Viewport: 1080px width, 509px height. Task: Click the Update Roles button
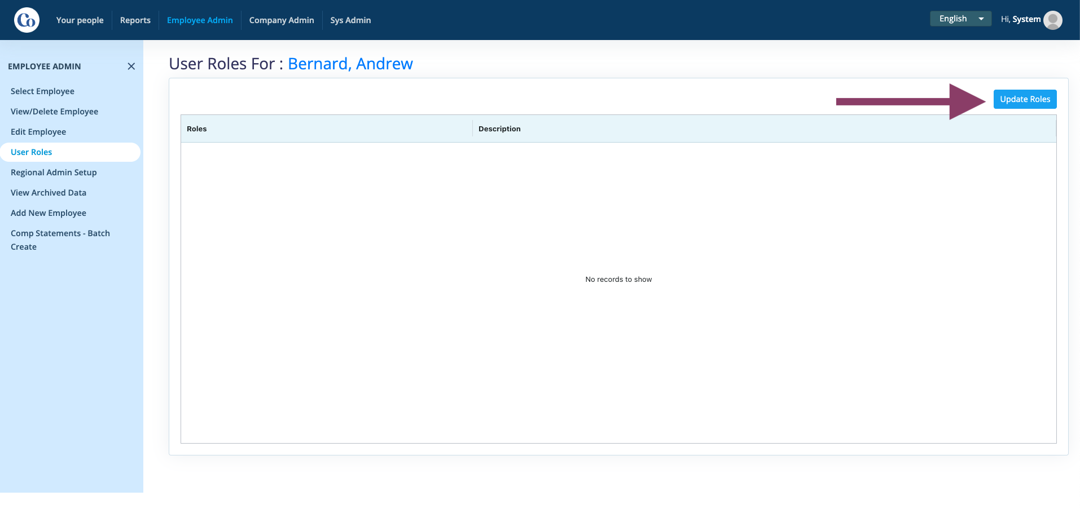1025,99
